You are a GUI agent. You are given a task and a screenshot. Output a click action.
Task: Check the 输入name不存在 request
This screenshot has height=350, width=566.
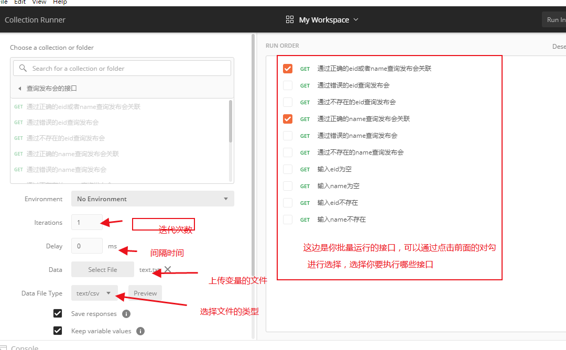[x=288, y=220]
